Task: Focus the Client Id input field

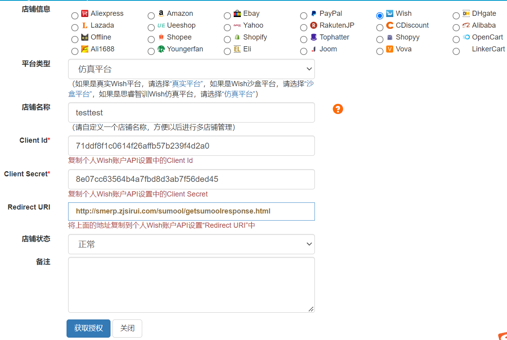Action: (x=191, y=146)
